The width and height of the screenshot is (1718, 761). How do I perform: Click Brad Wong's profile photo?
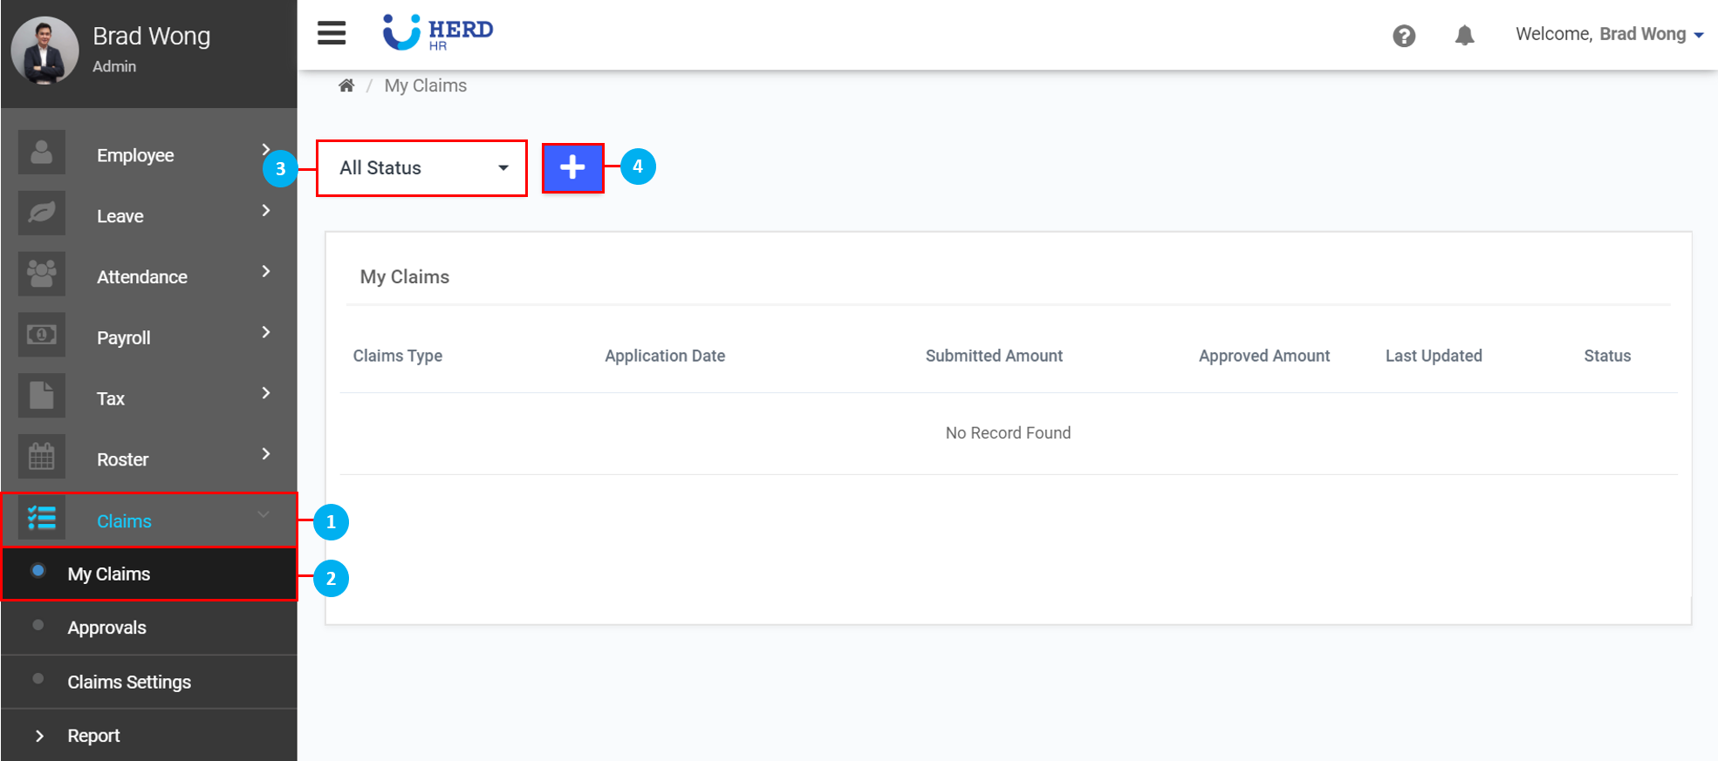[44, 50]
